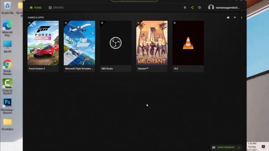Switch the game grid view layout icon
The width and height of the screenshot is (269, 151).
click(x=228, y=18)
